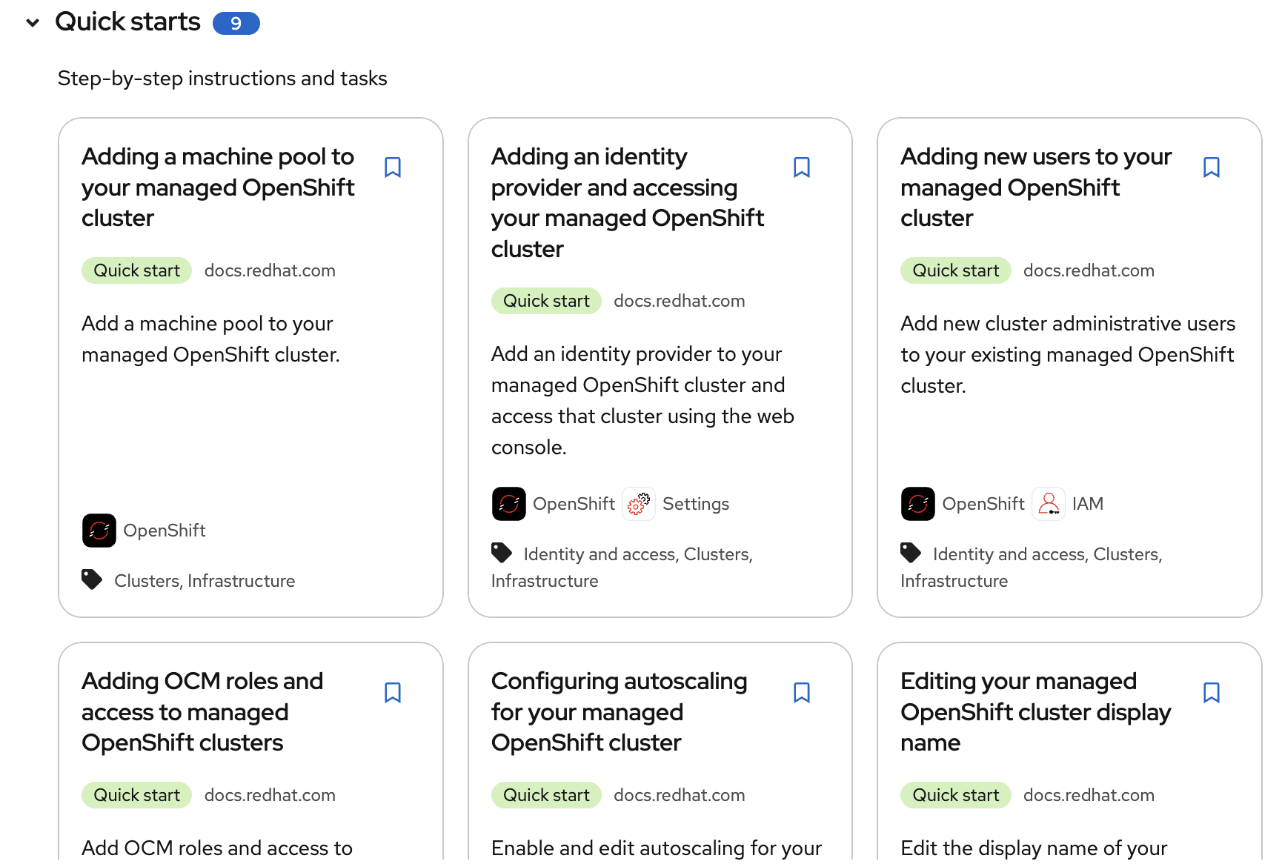The image size is (1282, 864).
Task: Open Configuring autoscaling quick start title
Action: (x=619, y=711)
